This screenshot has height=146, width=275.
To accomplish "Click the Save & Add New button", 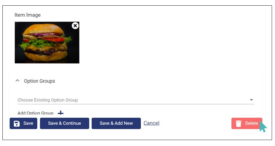I will point(116,123).
